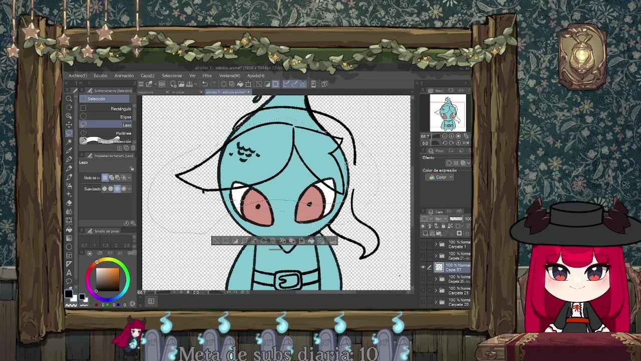Viewport: 641px width, 361px height.
Task: Select the Gradient tool
Action: click(x=69, y=238)
